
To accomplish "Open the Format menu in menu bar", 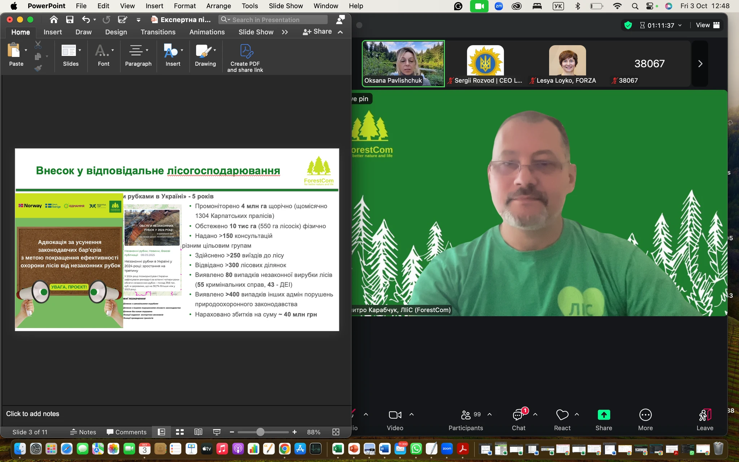I will click(x=185, y=6).
